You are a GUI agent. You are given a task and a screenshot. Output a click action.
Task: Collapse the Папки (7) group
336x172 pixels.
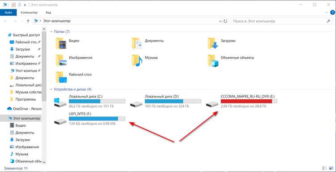click(x=51, y=31)
